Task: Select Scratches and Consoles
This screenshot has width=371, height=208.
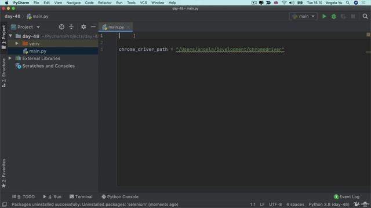Action: pos(48,66)
